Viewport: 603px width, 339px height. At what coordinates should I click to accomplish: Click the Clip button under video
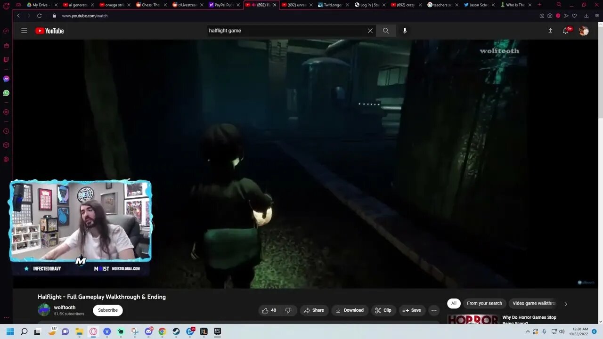pyautogui.click(x=383, y=310)
